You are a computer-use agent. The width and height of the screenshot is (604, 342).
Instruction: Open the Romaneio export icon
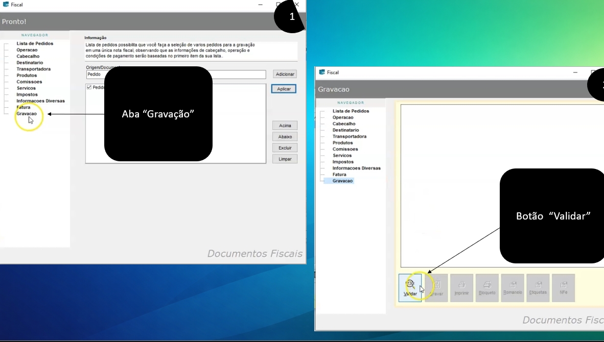click(513, 287)
